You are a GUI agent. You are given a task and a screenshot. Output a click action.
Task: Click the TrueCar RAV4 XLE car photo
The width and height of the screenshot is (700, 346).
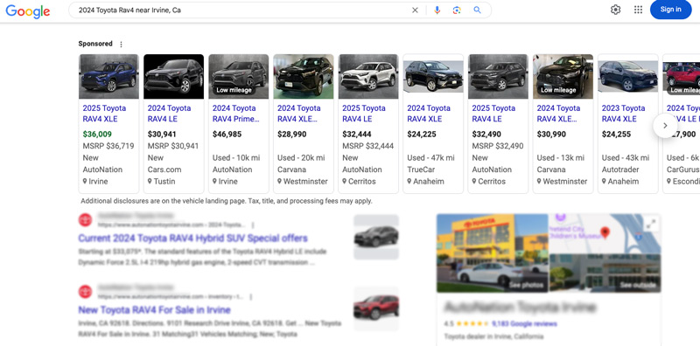pyautogui.click(x=433, y=76)
